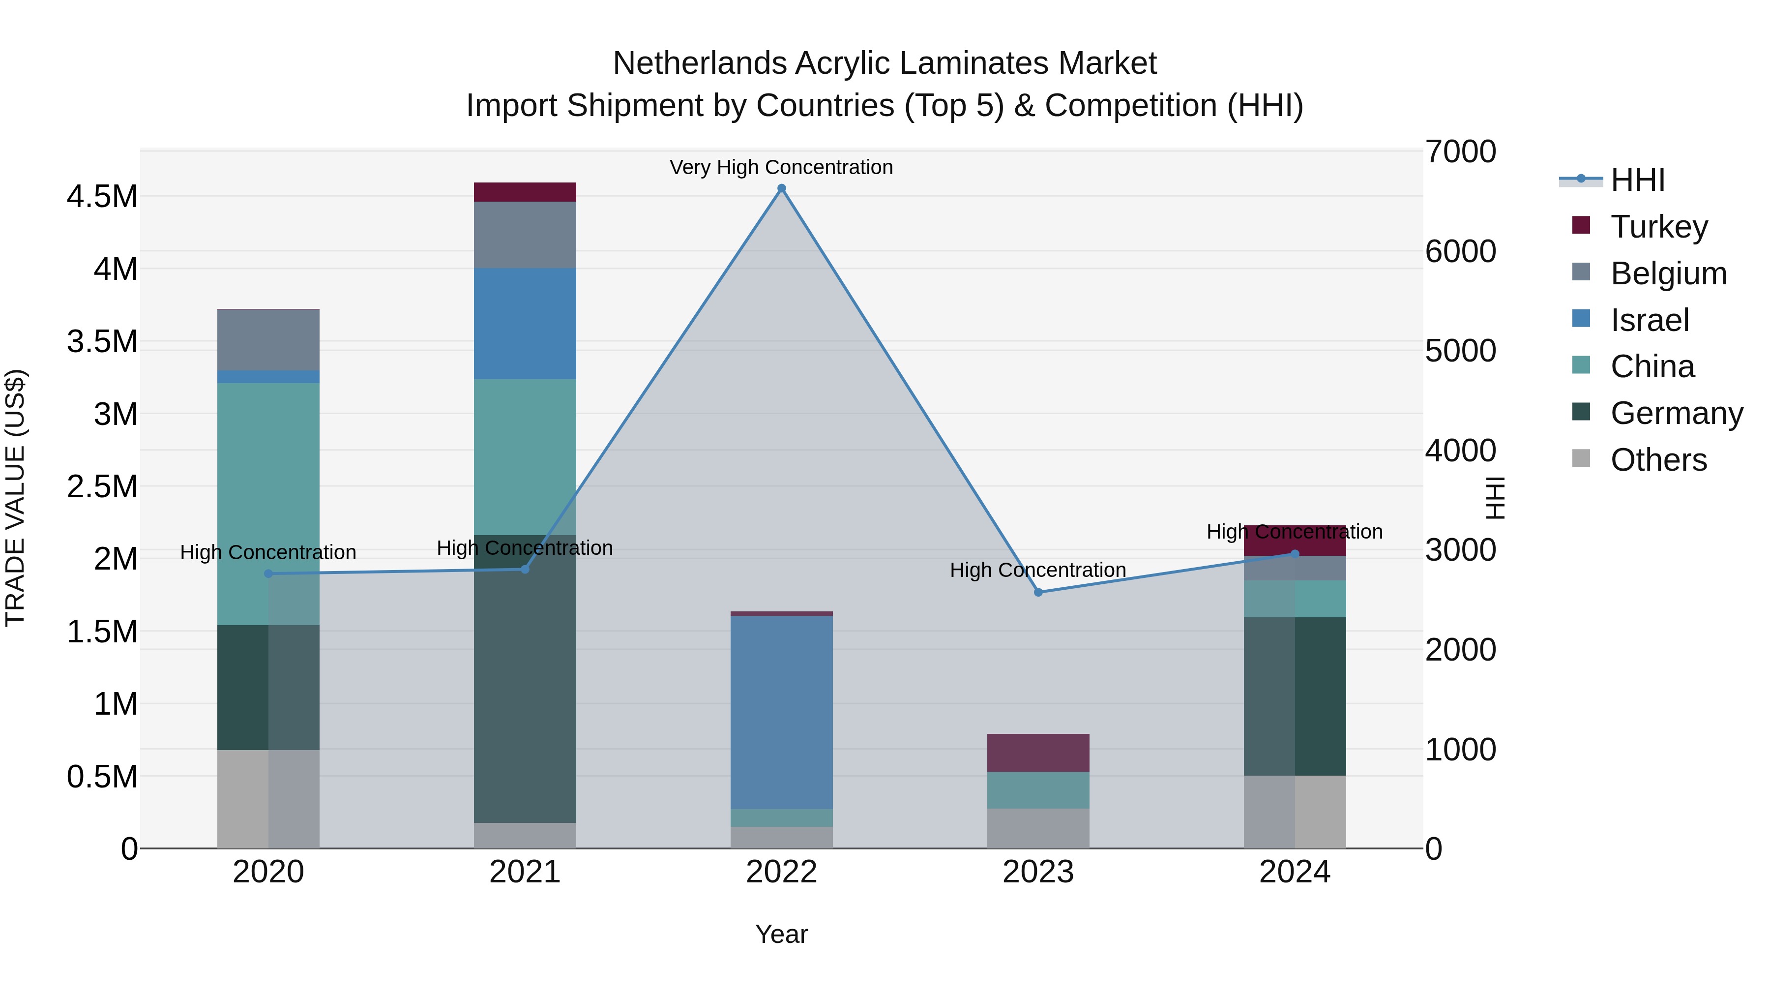Select the Turkey segment atop the 2021 bar
The image size is (1770, 996).
coord(525,192)
